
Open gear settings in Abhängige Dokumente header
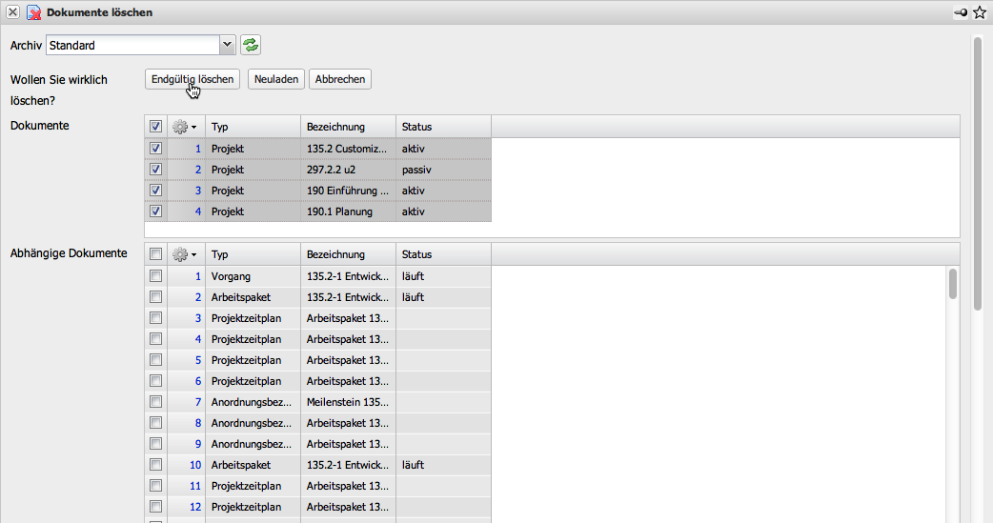pyautogui.click(x=184, y=254)
